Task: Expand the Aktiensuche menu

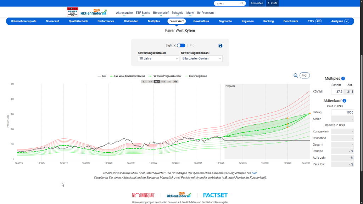Action: [x=124, y=13]
